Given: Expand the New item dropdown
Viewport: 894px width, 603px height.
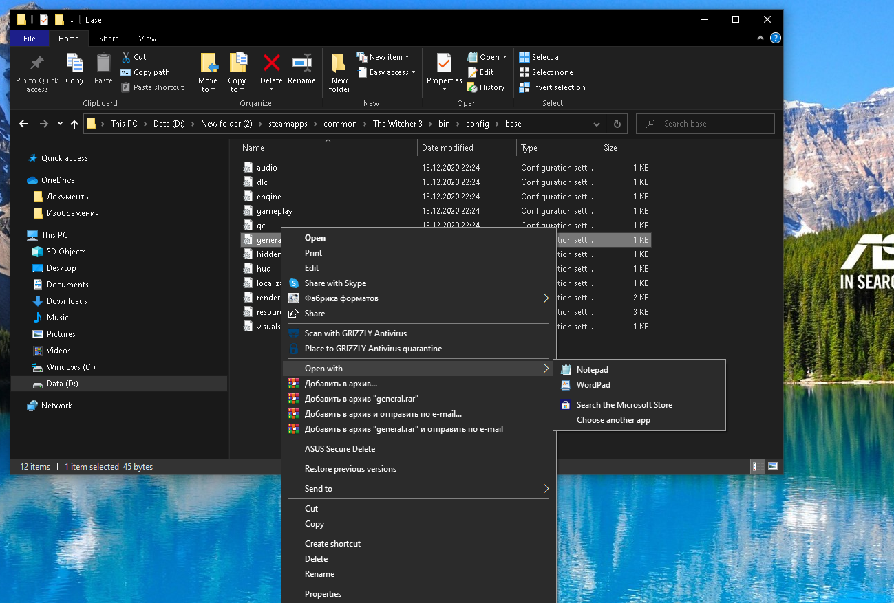Looking at the screenshot, I should click(x=383, y=57).
